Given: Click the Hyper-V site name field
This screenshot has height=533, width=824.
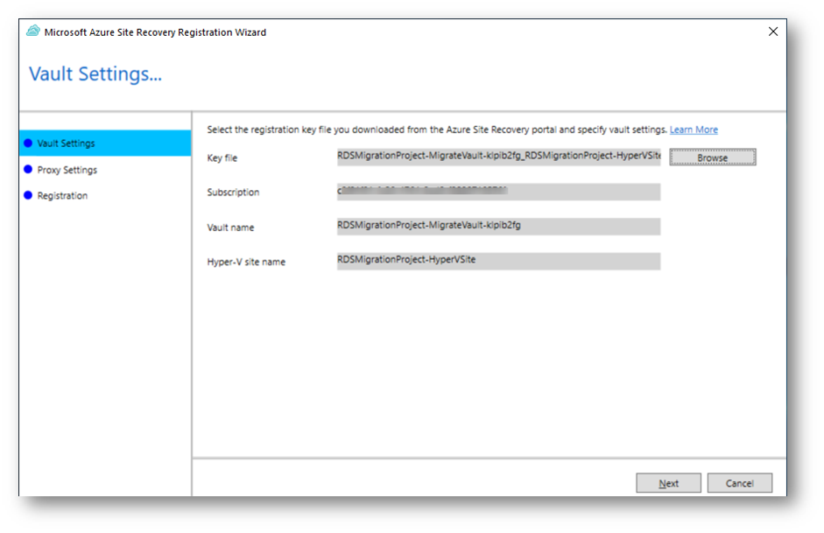Looking at the screenshot, I should coord(498,261).
